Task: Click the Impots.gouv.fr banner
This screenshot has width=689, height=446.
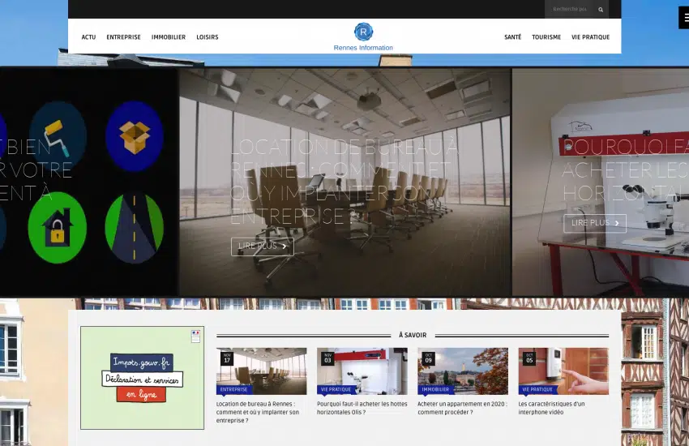Action: (142, 377)
